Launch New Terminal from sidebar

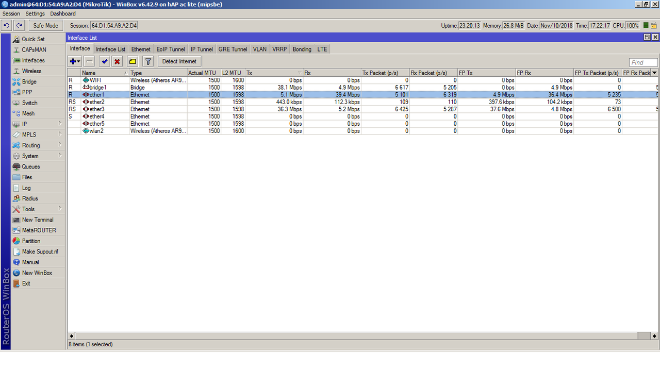(39, 220)
